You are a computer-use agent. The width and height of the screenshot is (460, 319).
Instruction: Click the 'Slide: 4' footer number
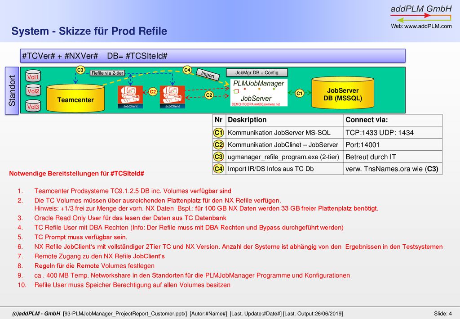coord(443,314)
